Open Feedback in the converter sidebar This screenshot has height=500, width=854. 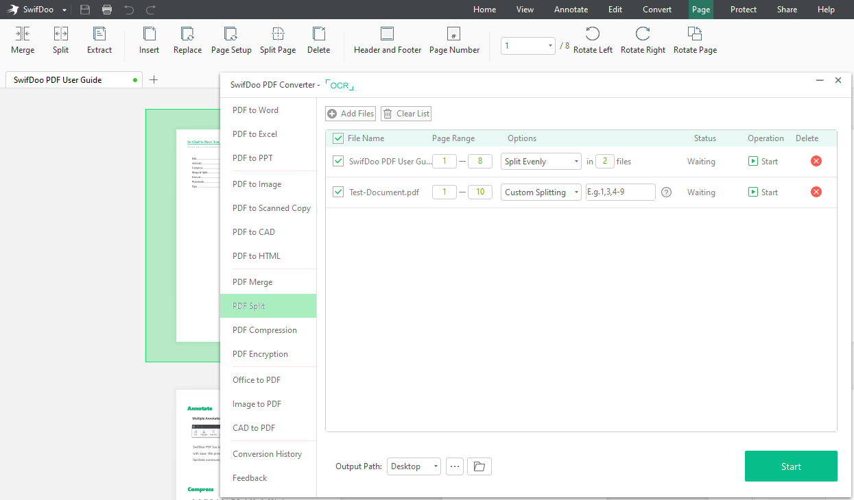tap(268, 478)
